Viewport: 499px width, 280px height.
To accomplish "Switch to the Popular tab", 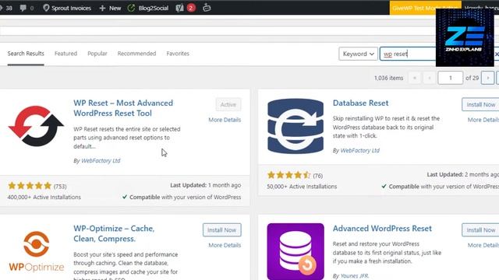I will (97, 54).
